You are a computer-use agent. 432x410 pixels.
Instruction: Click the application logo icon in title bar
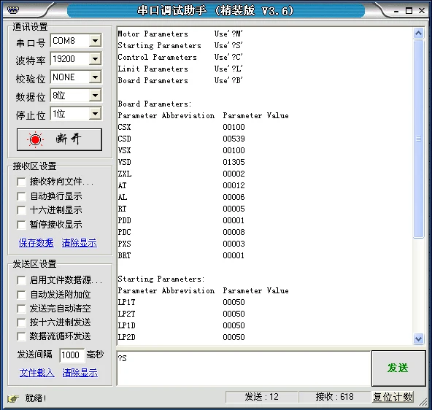[13, 10]
